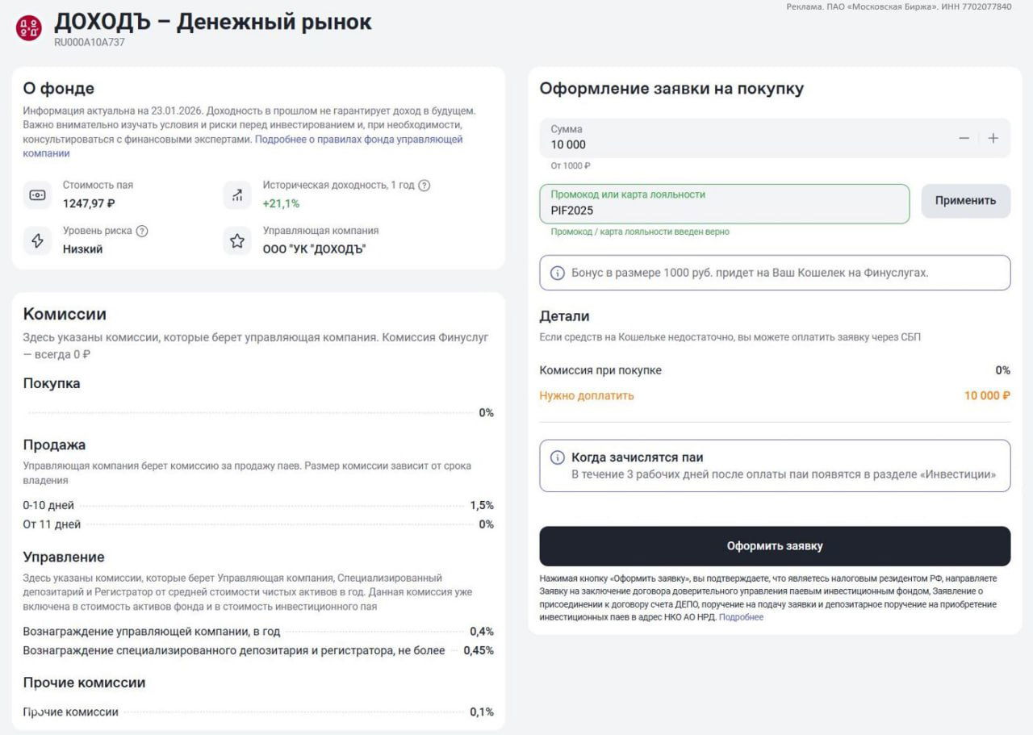Image resolution: width=1033 pixels, height=735 pixels.
Task: Open the tooltip next to Историческая доходность
Action: click(x=424, y=185)
